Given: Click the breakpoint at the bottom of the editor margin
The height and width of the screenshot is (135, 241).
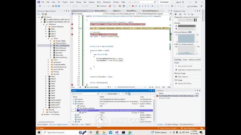Looking at the screenshot, I should coord(72,85).
